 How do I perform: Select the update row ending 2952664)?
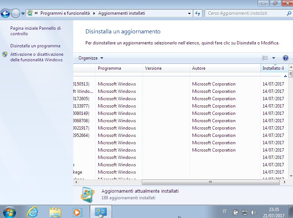pyautogui.click(x=180, y=135)
